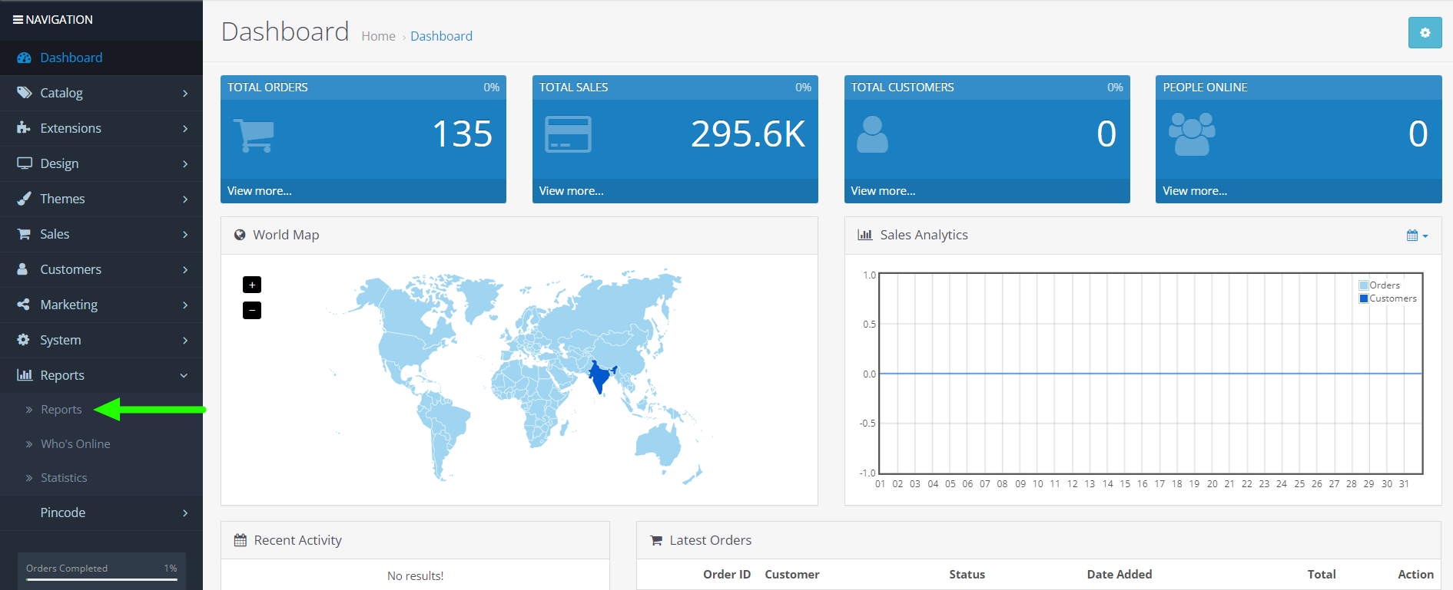Viewport: 1453px width, 590px height.
Task: Click the 135 total orders value
Action: tap(462, 134)
